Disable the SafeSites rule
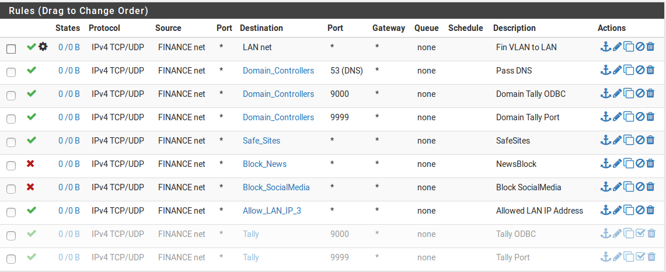This screenshot has width=666, height=272. (x=640, y=140)
